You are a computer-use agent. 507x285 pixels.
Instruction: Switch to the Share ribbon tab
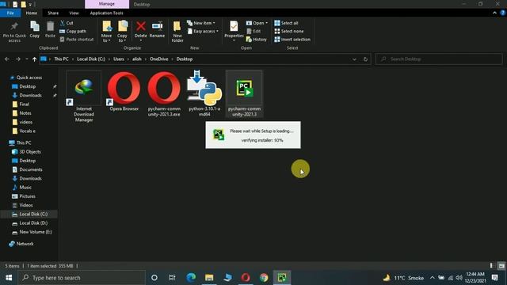pos(53,13)
